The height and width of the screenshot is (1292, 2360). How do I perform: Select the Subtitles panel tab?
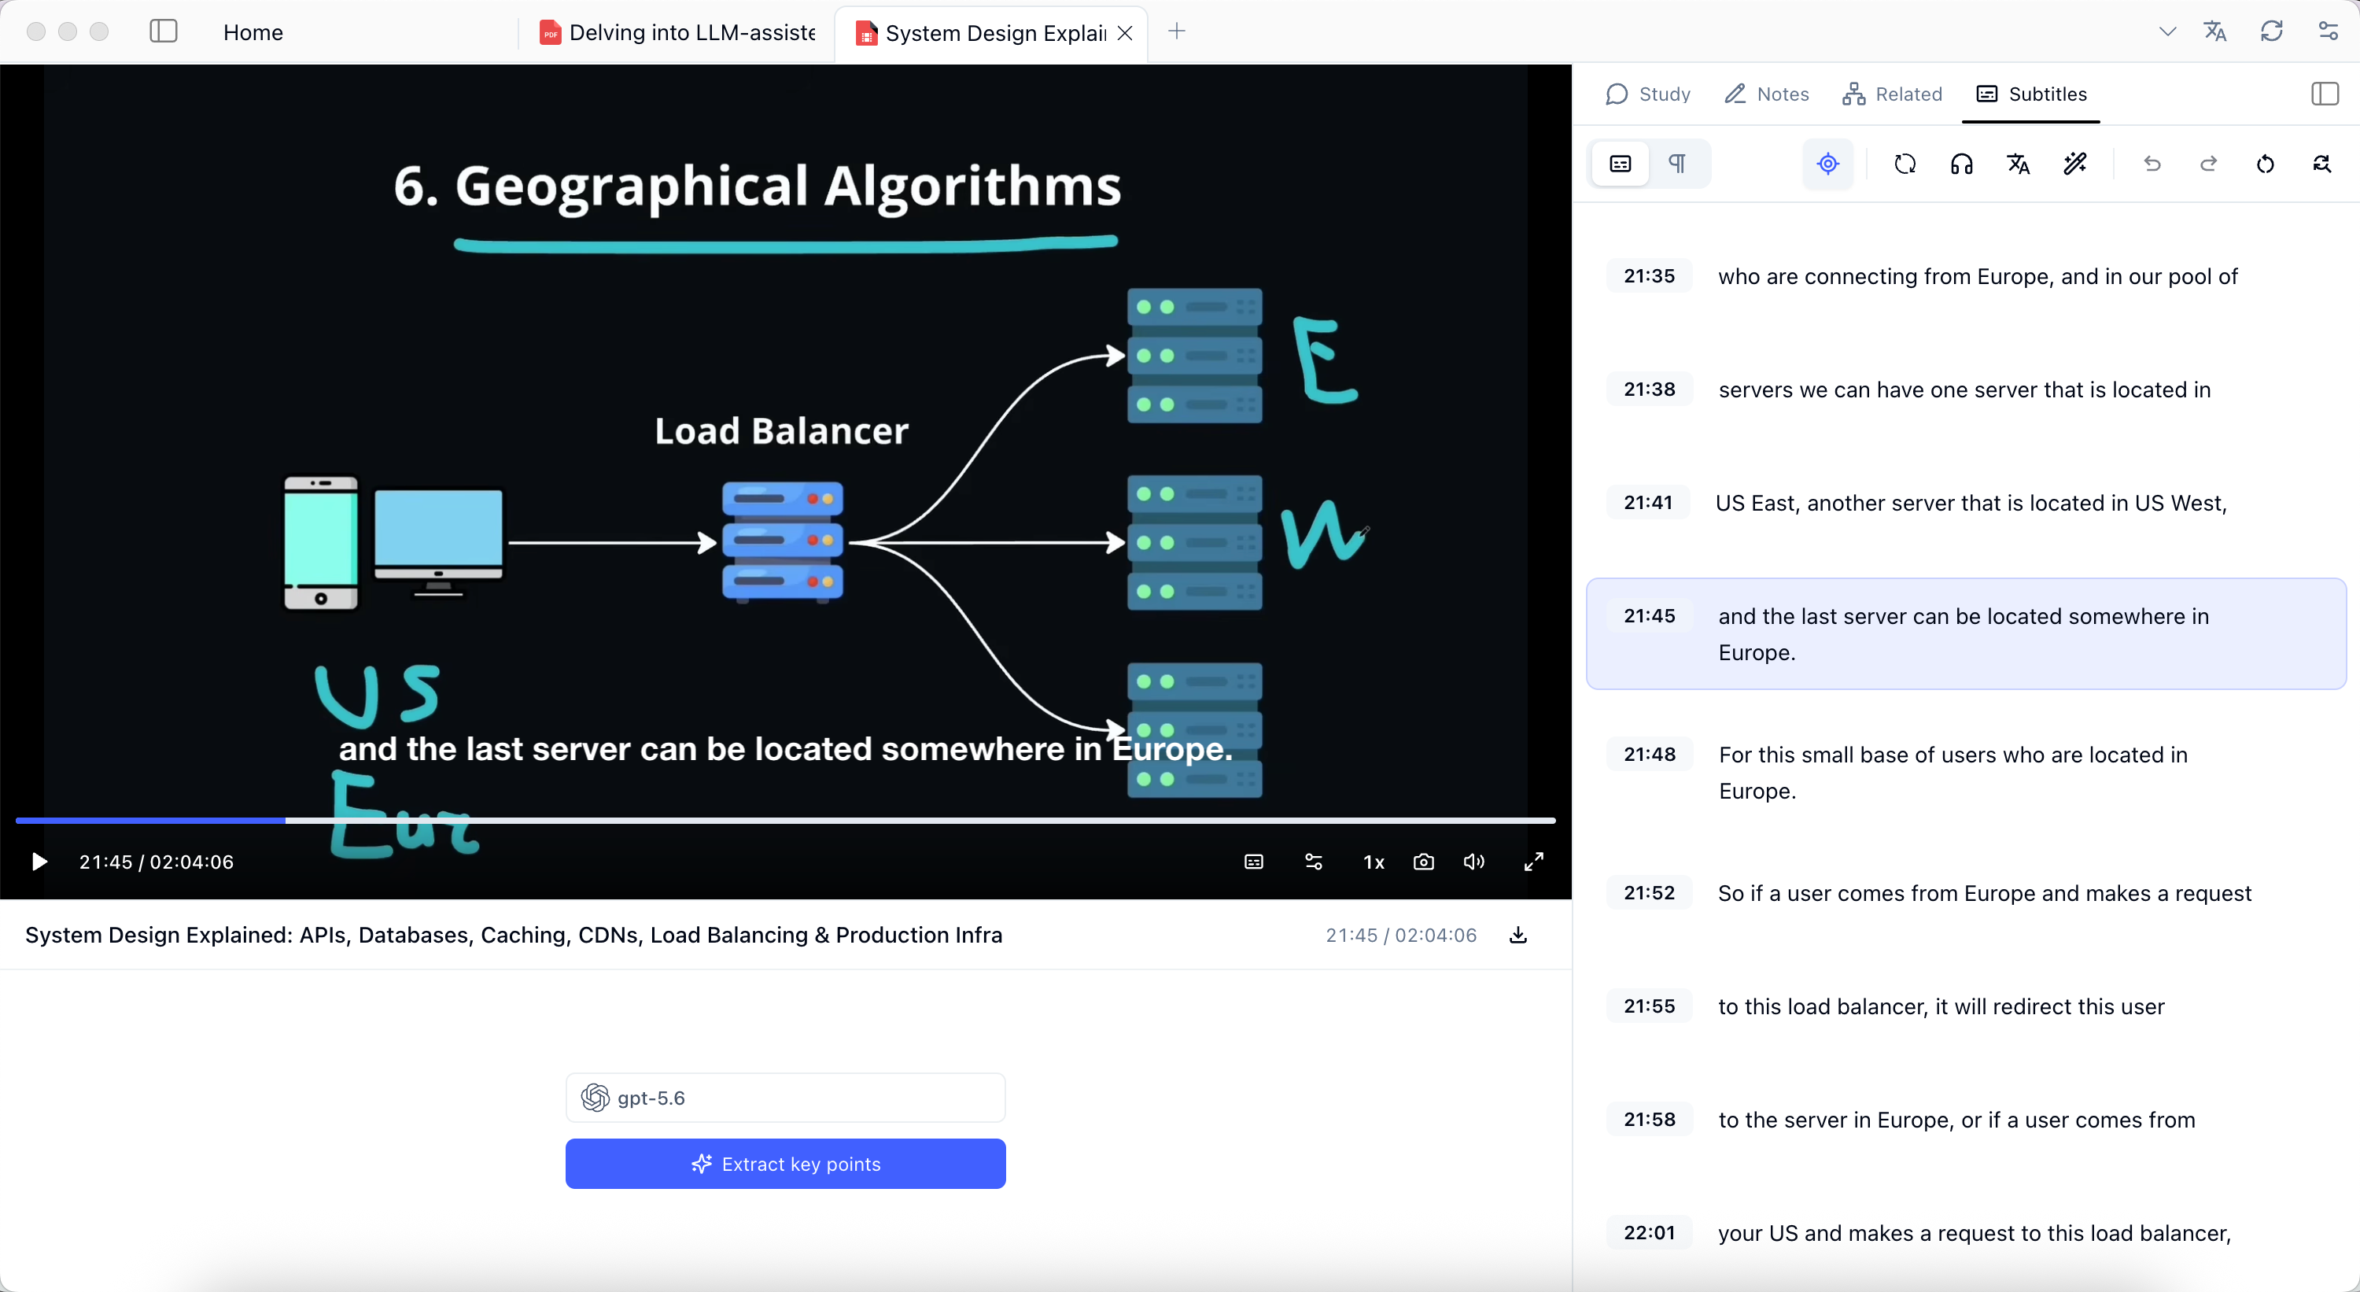pyautogui.click(x=2031, y=94)
